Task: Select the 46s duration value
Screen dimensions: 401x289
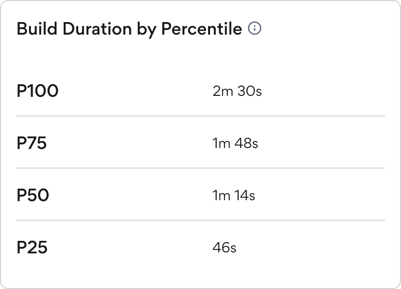Action: click(225, 248)
